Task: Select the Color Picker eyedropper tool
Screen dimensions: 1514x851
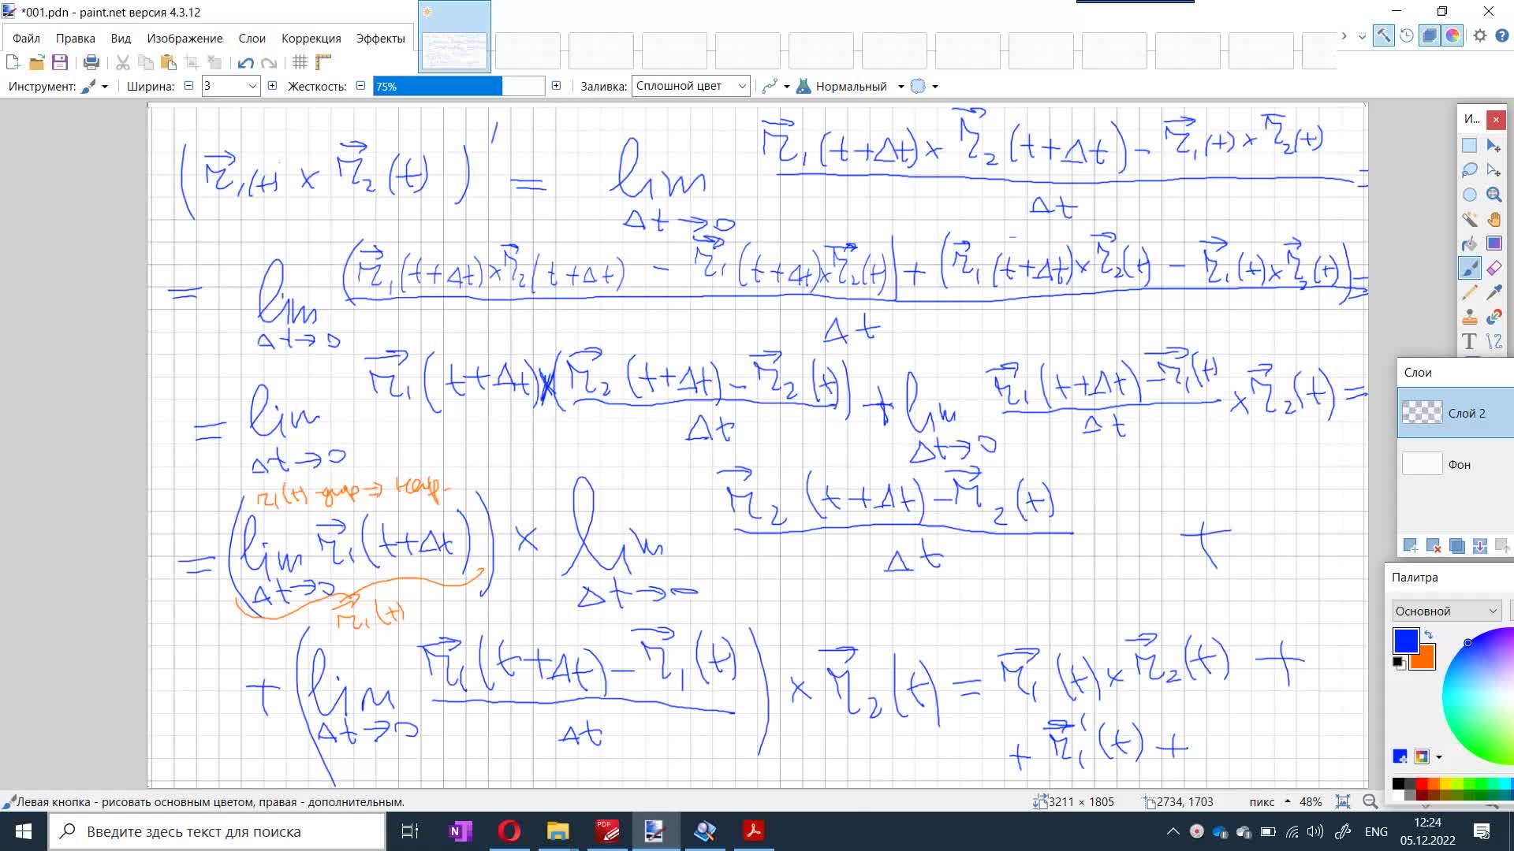Action: tap(1493, 292)
